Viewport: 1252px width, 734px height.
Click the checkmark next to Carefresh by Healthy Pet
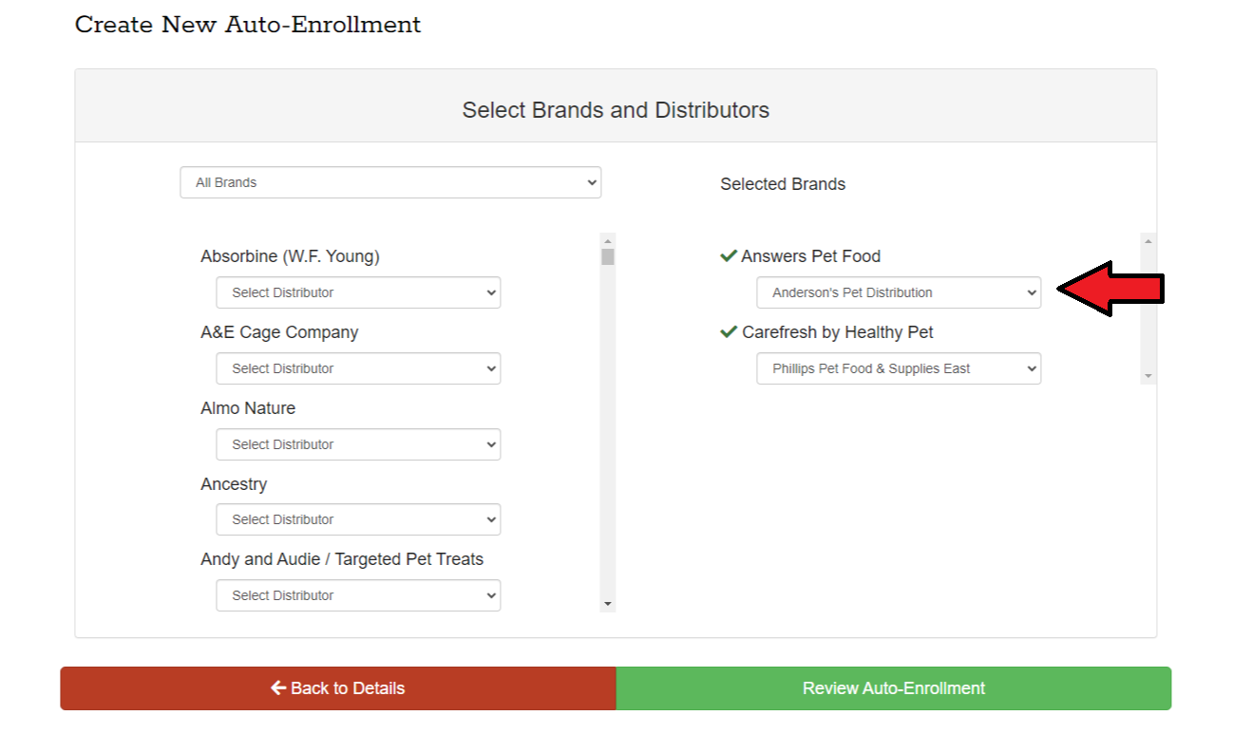[x=729, y=332]
